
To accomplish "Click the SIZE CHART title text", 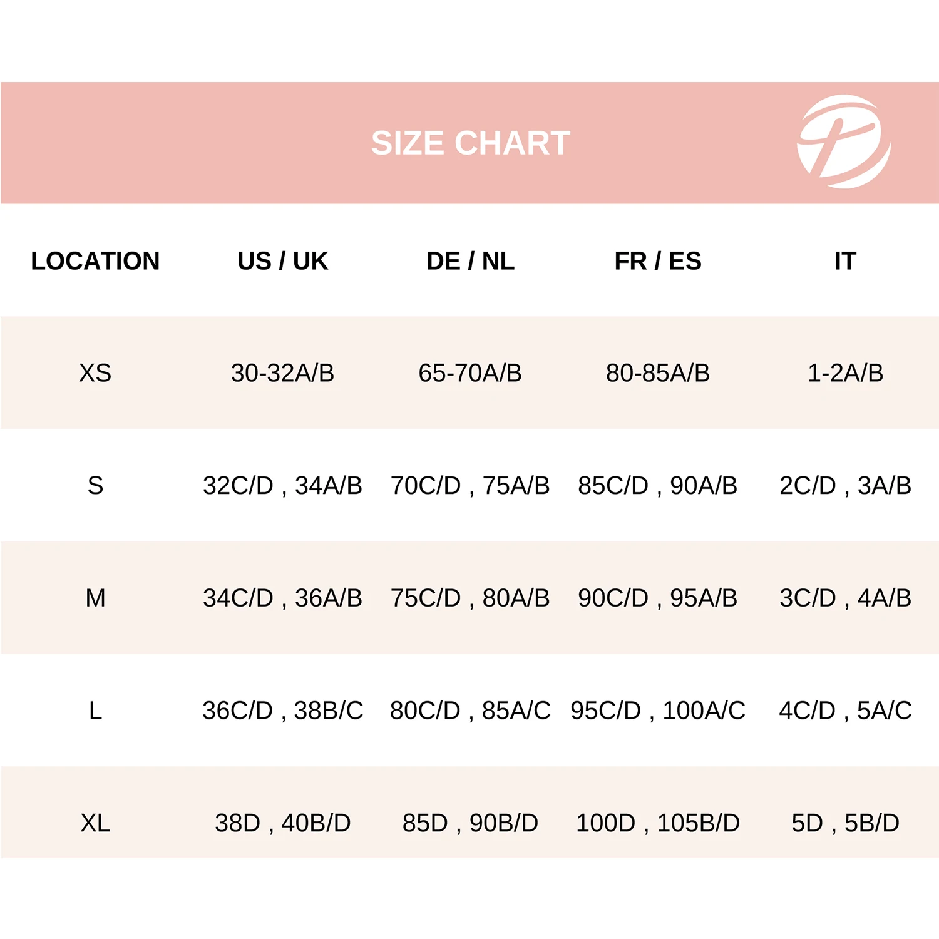I will (x=471, y=143).
